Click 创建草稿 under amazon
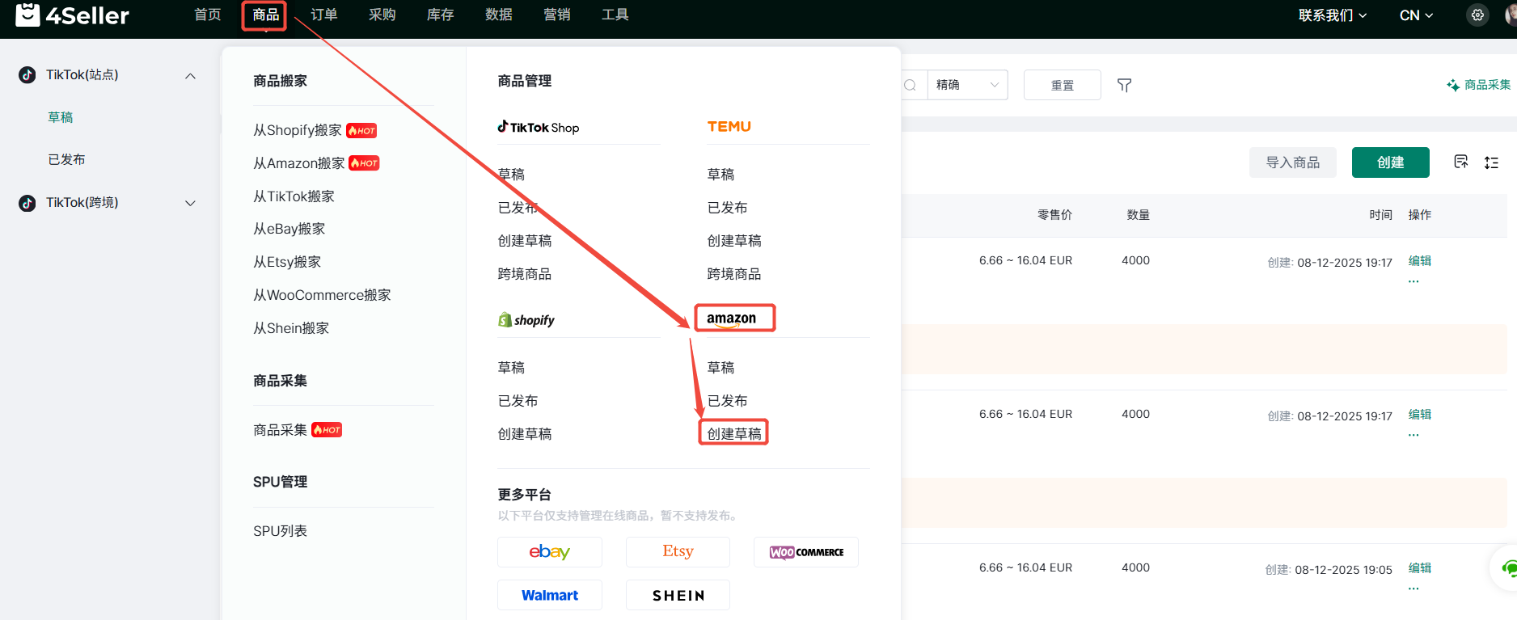Screen dimensions: 1517x620 (x=734, y=434)
